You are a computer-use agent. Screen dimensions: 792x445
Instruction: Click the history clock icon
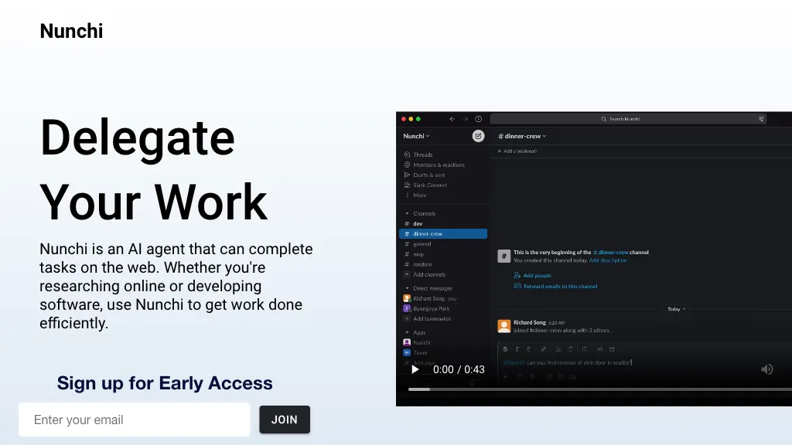point(478,119)
